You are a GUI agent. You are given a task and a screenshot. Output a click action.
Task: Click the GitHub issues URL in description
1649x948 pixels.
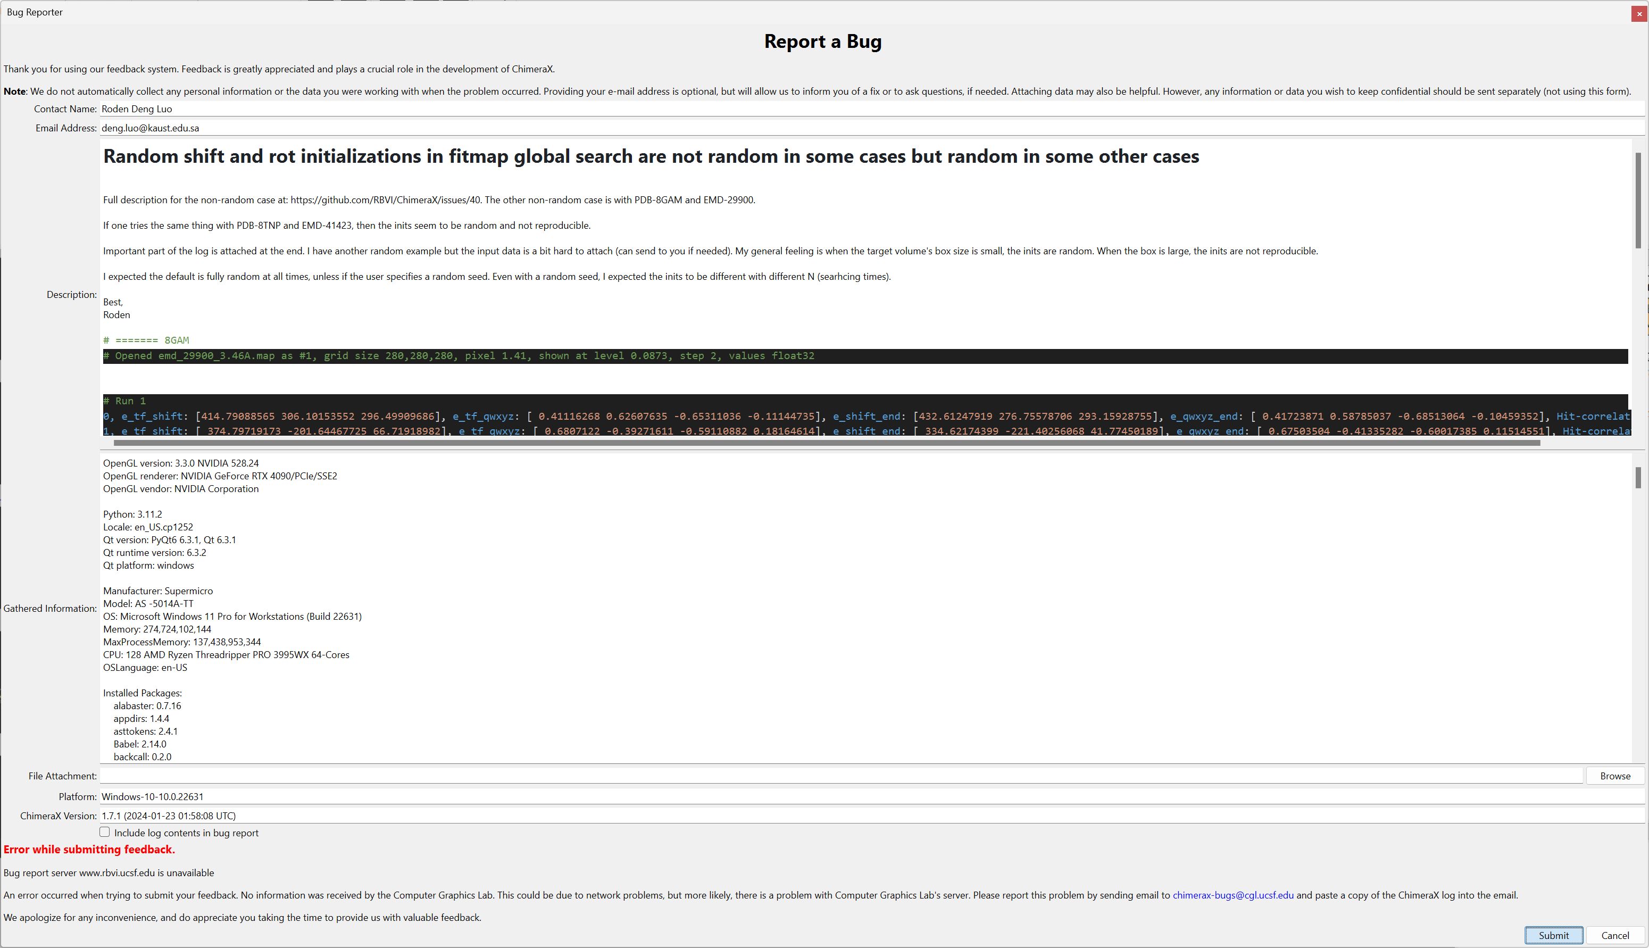(x=386, y=200)
